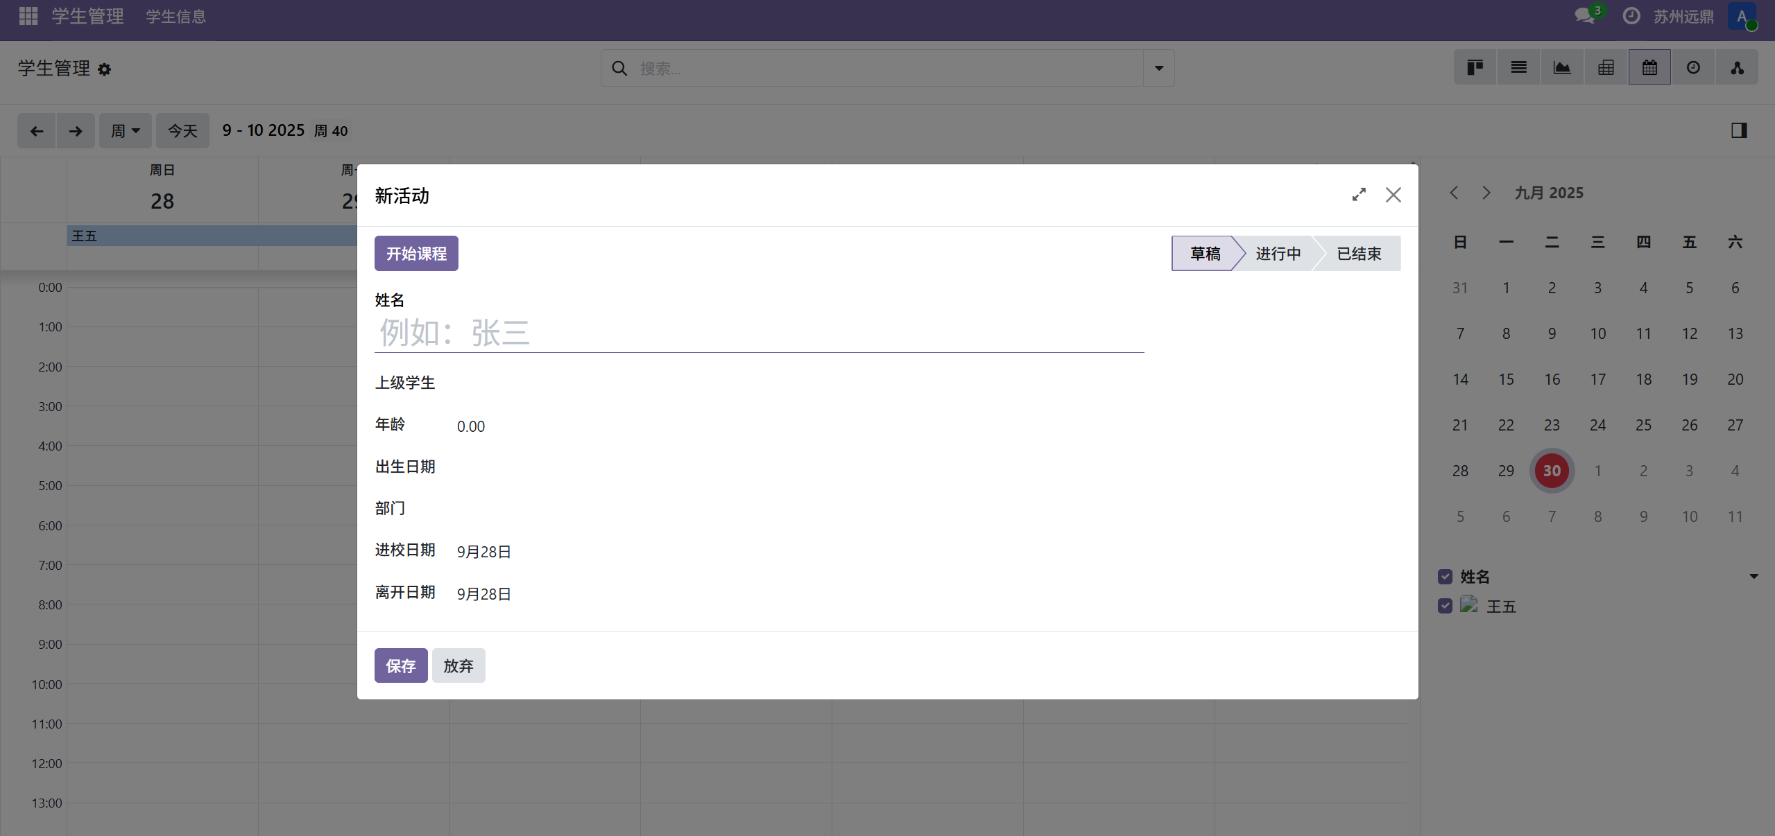Open the 周 scale dropdown
Image resolution: width=1775 pixels, height=836 pixels.
[x=126, y=130]
